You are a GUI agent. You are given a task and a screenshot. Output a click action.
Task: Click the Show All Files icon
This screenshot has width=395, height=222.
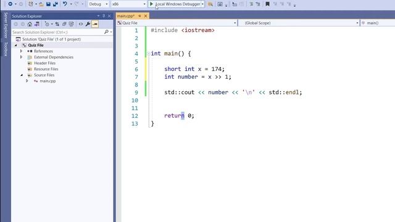coord(72,24)
